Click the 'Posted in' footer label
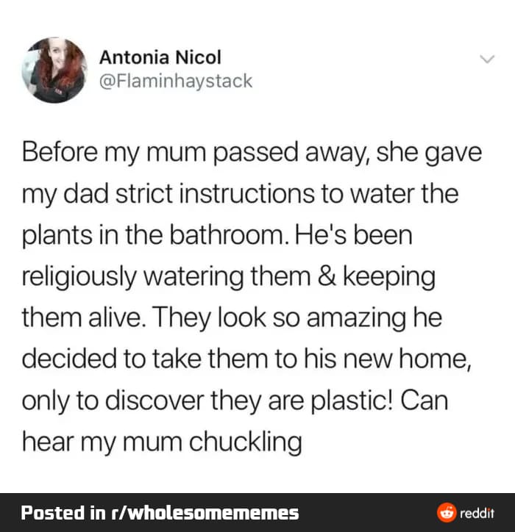The width and height of the screenshot is (515, 532). [x=63, y=512]
